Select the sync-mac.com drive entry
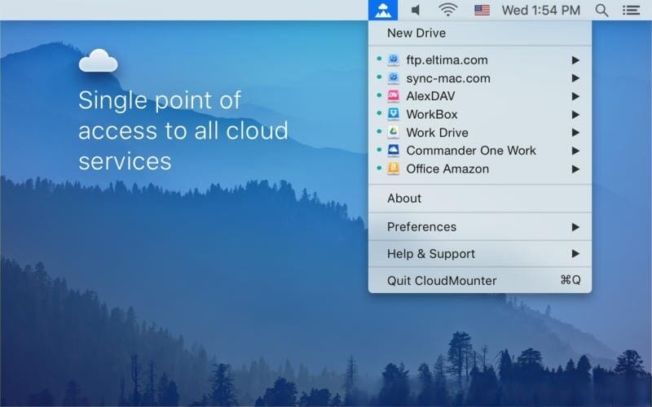Viewport: 652px width, 407px height. 480,78
